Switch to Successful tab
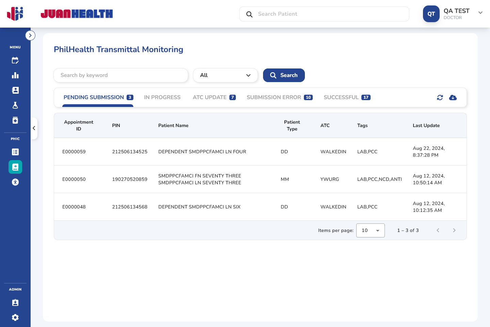490x327 pixels. click(347, 97)
